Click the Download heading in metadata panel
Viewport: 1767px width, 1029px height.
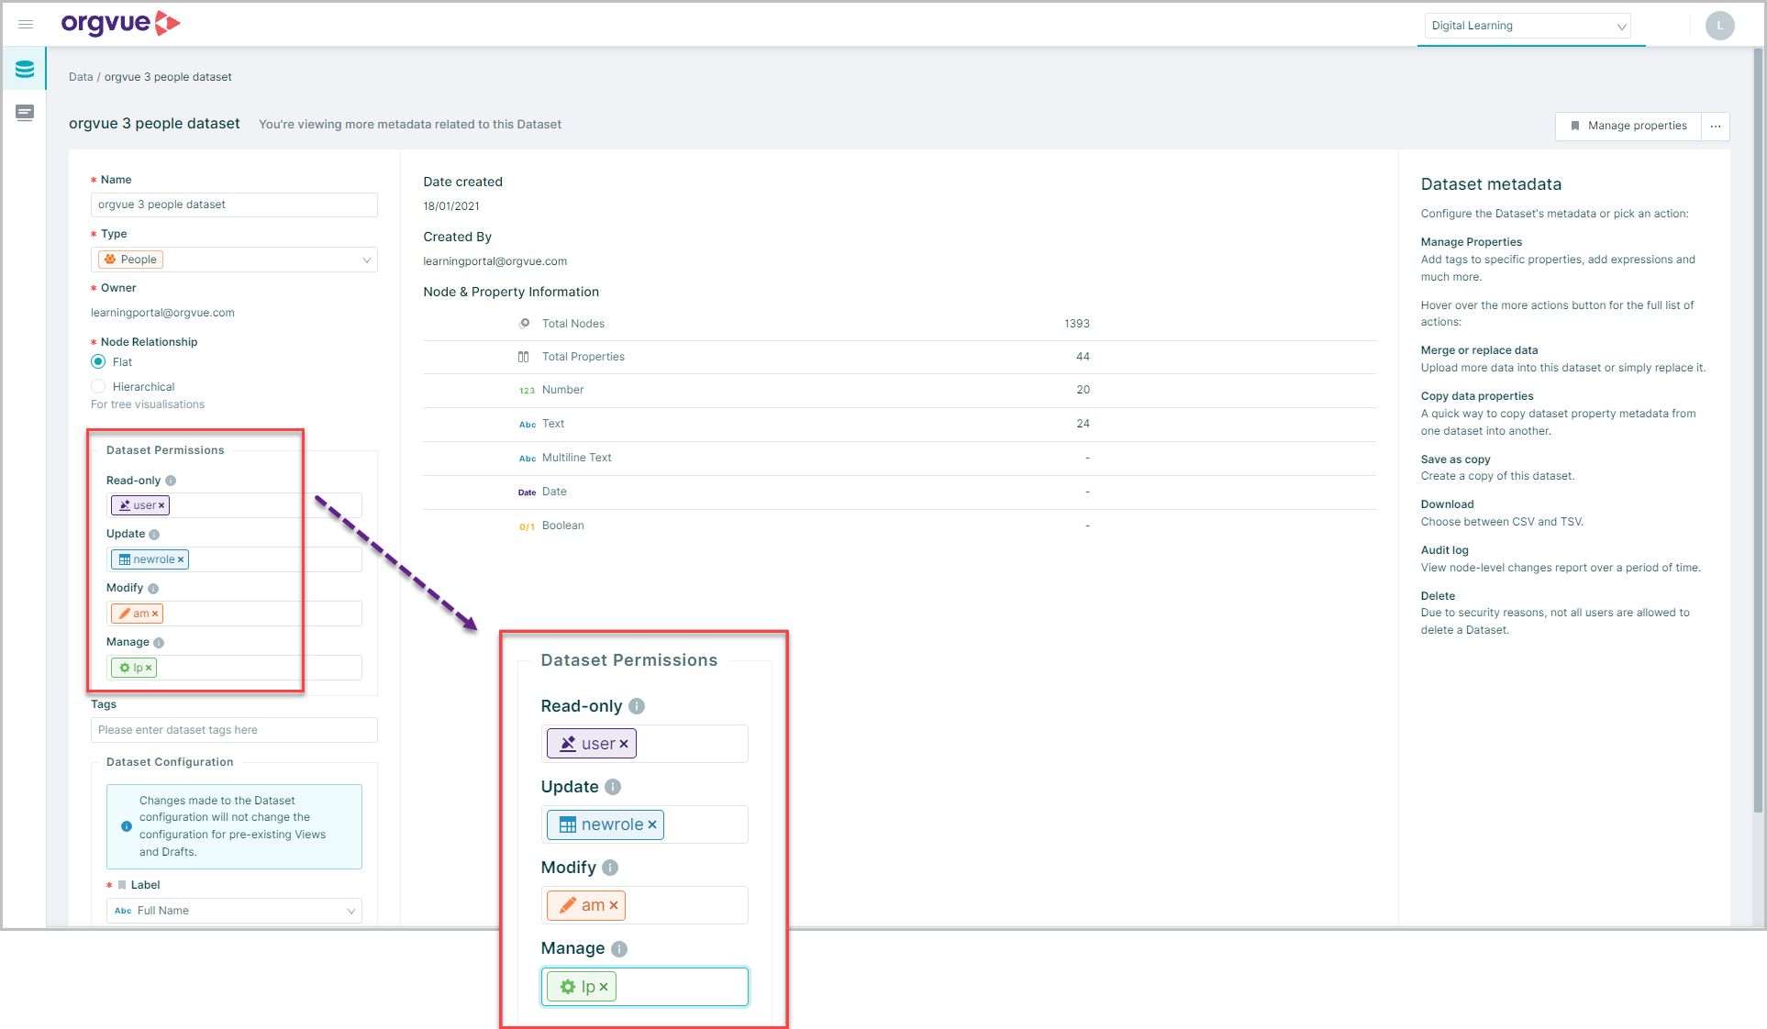[x=1447, y=504]
